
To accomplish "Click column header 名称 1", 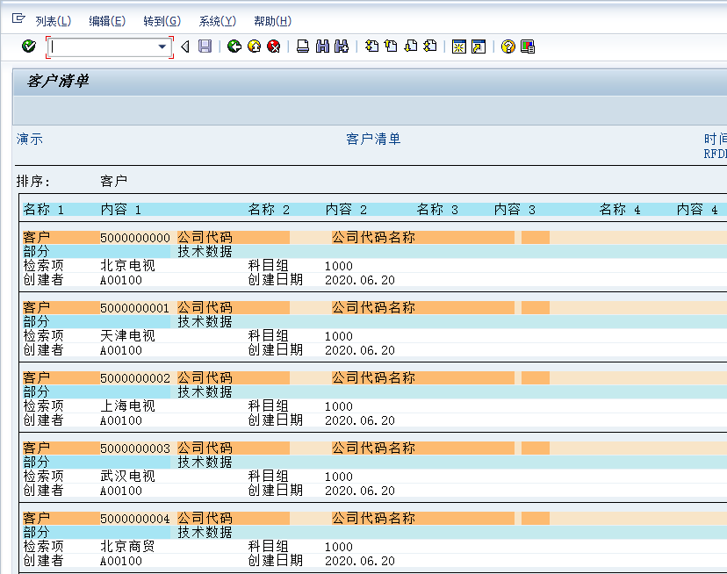I will (x=44, y=210).
